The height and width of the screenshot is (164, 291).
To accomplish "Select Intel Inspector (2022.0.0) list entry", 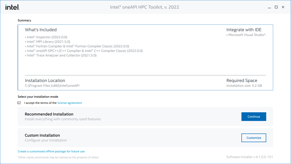I will tap(47, 37).
